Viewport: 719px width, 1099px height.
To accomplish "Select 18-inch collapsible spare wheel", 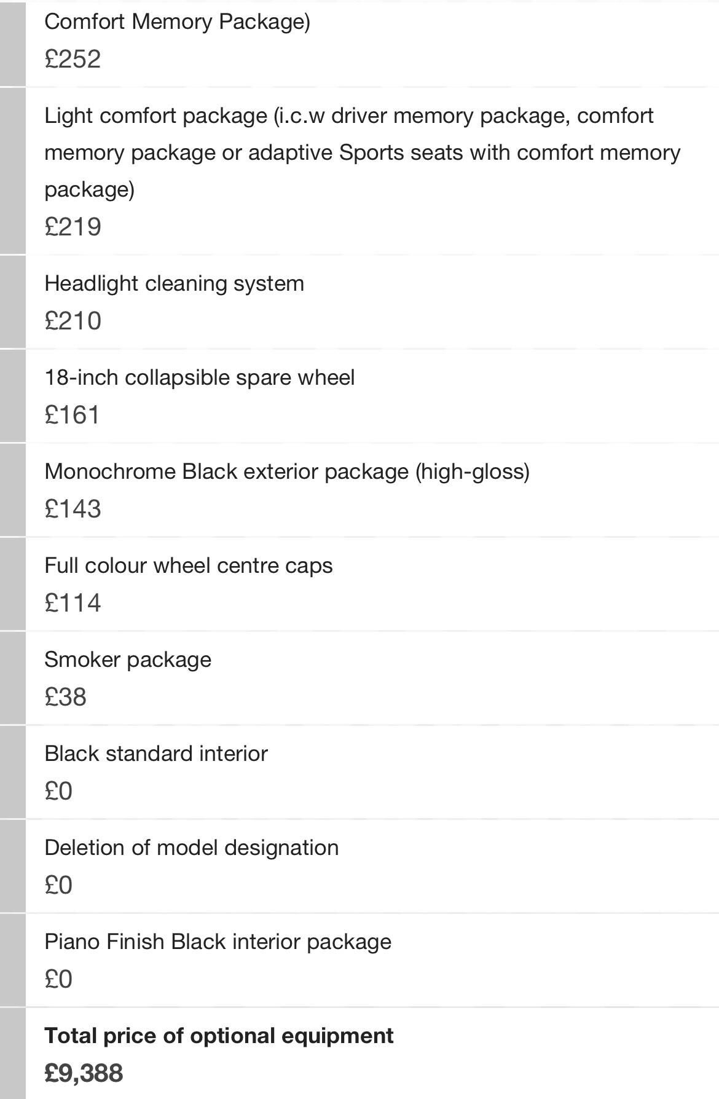I will coord(372,396).
